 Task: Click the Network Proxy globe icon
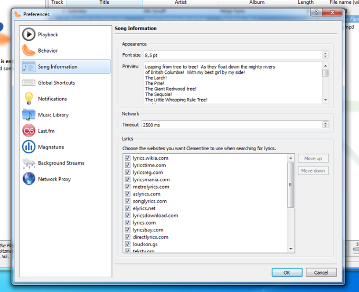(29, 179)
